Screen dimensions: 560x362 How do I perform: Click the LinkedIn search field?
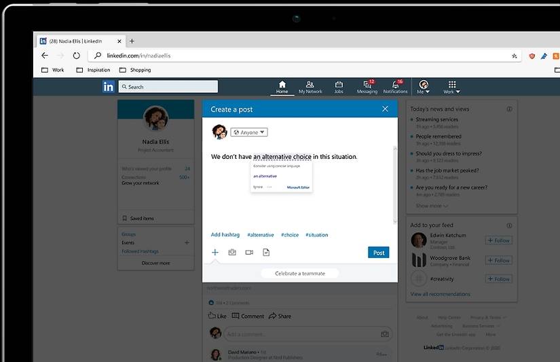click(168, 86)
